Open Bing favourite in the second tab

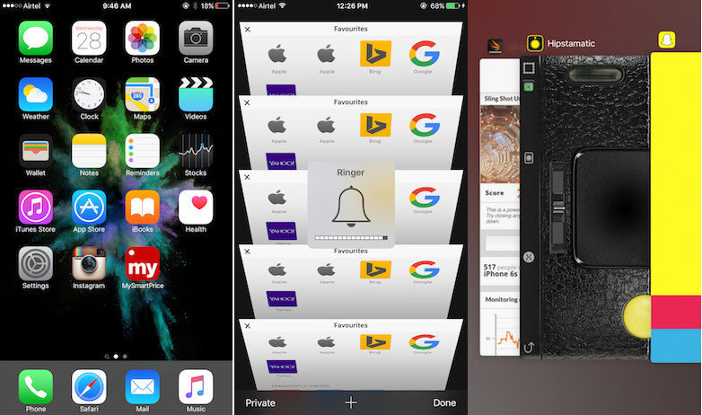375,125
